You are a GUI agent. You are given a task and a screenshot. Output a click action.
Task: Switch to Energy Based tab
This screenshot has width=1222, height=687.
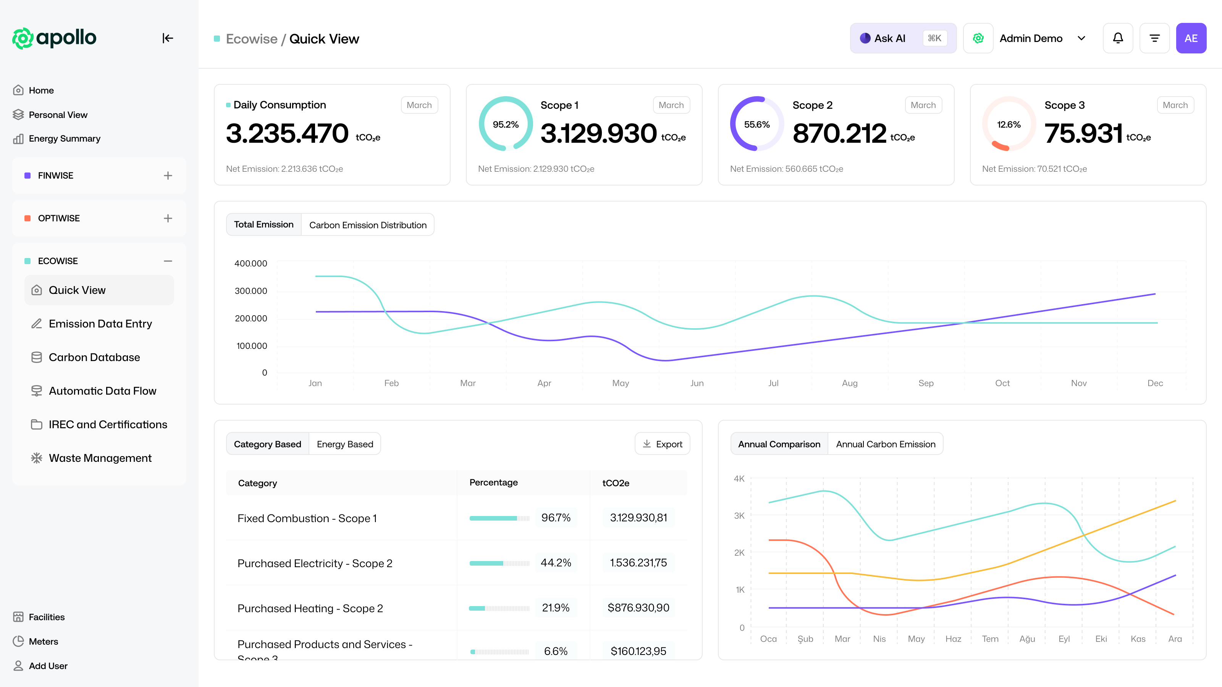click(345, 444)
